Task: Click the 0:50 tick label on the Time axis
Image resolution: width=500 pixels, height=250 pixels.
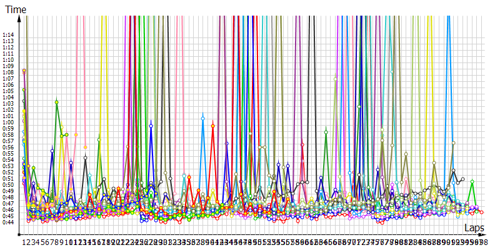Action: tap(8, 185)
